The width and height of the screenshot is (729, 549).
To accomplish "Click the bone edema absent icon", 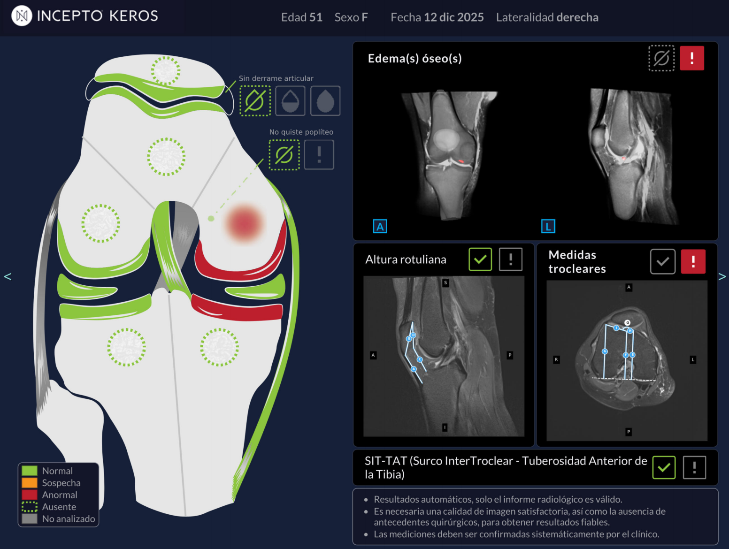I will coord(661,58).
